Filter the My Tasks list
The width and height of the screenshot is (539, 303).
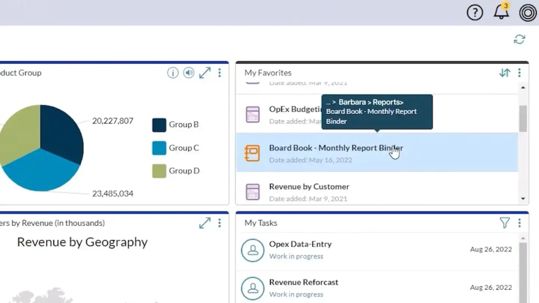tap(505, 223)
